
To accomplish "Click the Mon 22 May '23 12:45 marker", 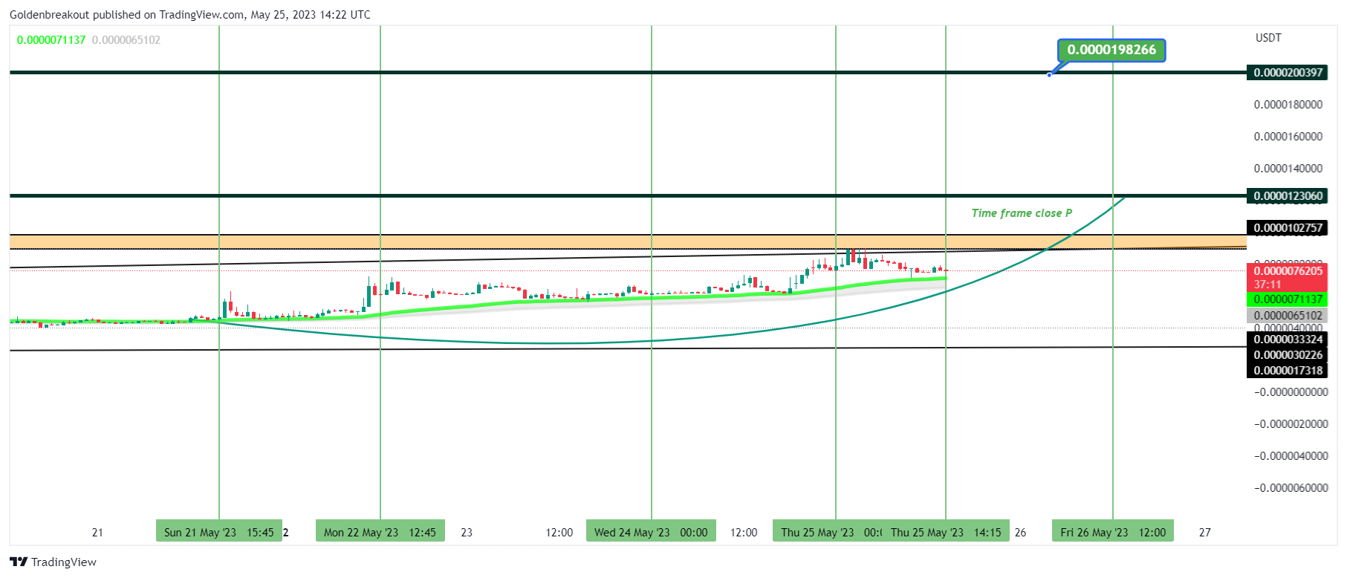I will pos(380,532).
